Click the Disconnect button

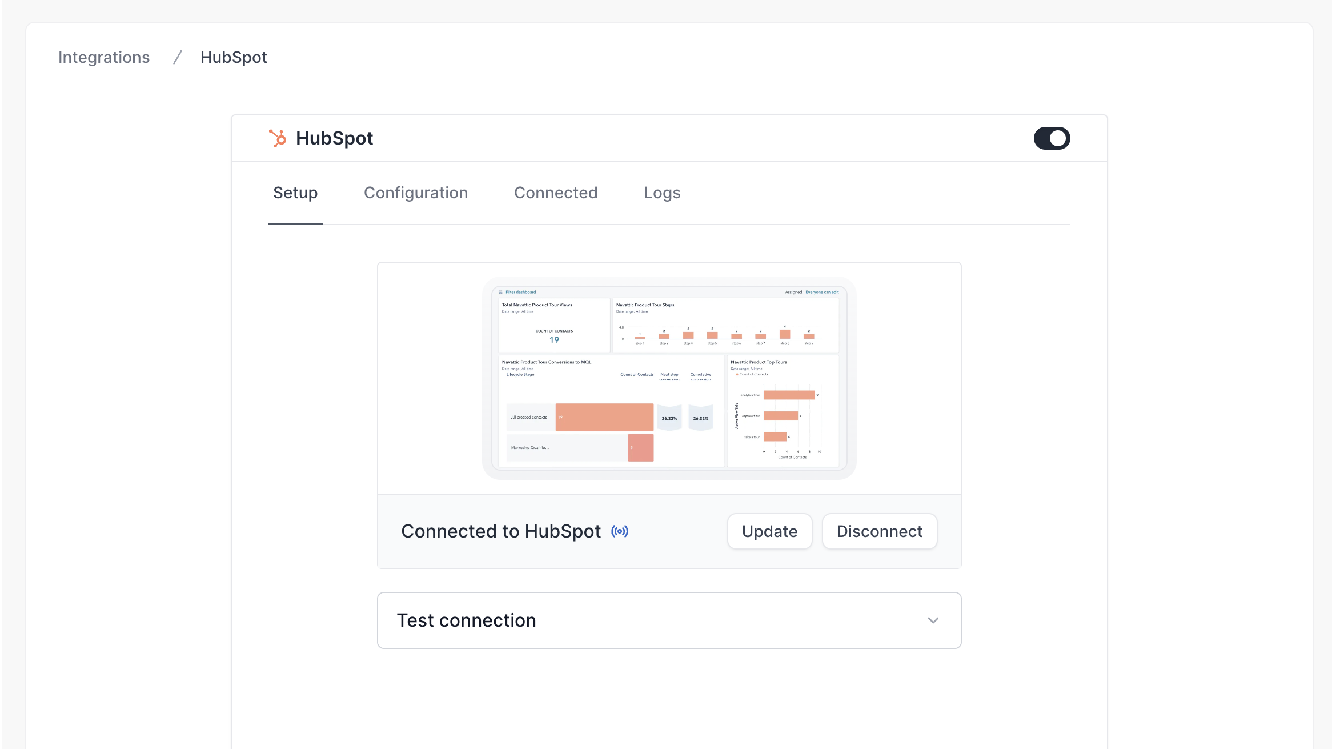(879, 531)
